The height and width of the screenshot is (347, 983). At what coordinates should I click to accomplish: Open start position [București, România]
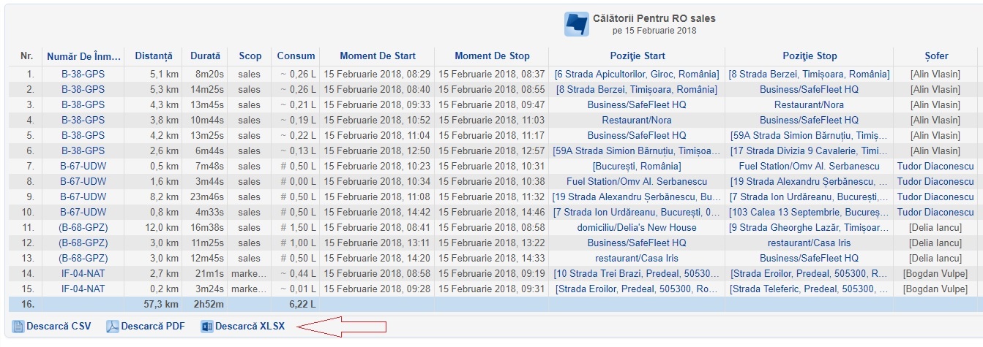(x=637, y=167)
